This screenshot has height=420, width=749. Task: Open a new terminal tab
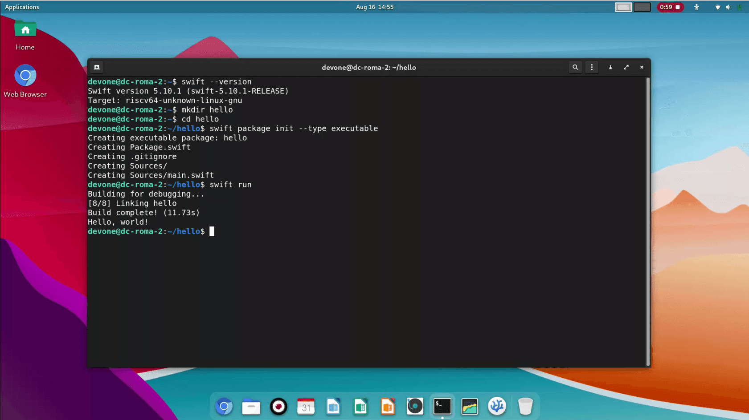point(97,67)
